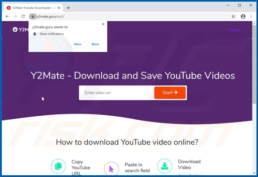Viewport: 258px width, 177px height.
Task: Bookmark this page with star icon
Action: pos(233,16)
